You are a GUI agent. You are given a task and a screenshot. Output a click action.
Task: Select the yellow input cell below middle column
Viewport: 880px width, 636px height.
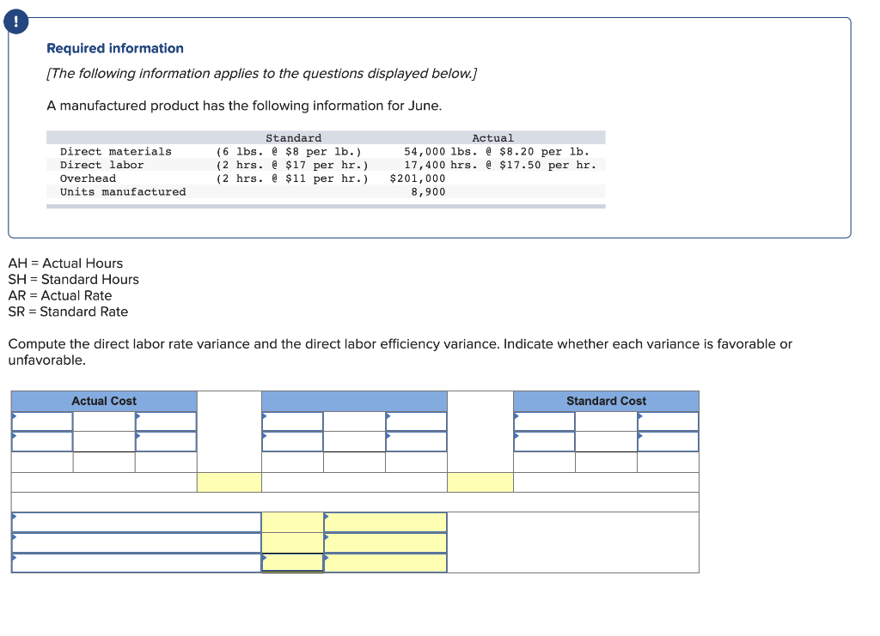(479, 482)
